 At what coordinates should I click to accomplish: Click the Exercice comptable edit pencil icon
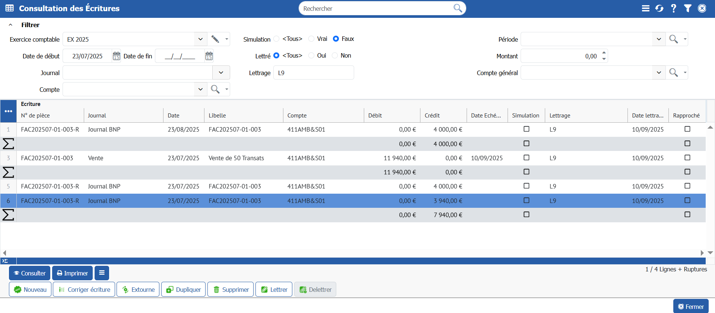(215, 39)
